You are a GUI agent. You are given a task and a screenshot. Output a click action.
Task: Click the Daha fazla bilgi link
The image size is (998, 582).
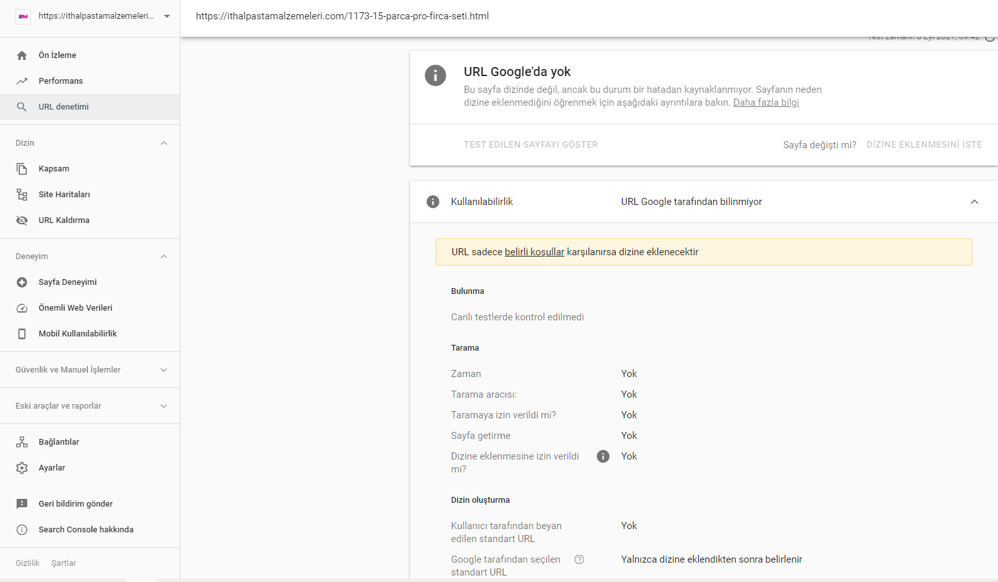coord(766,102)
